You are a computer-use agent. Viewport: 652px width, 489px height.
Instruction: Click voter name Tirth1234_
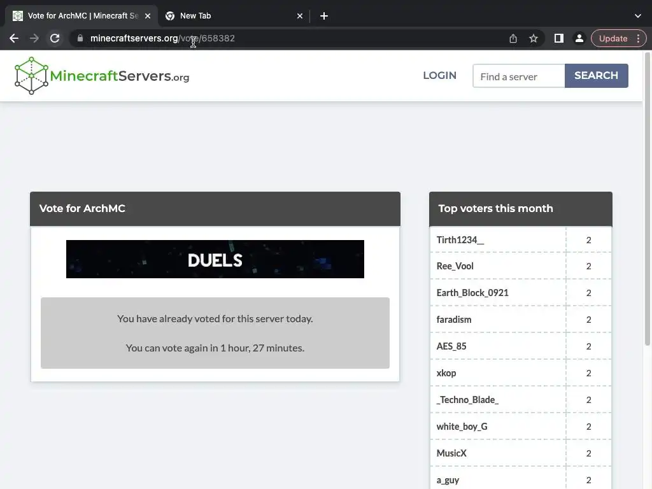pos(460,240)
